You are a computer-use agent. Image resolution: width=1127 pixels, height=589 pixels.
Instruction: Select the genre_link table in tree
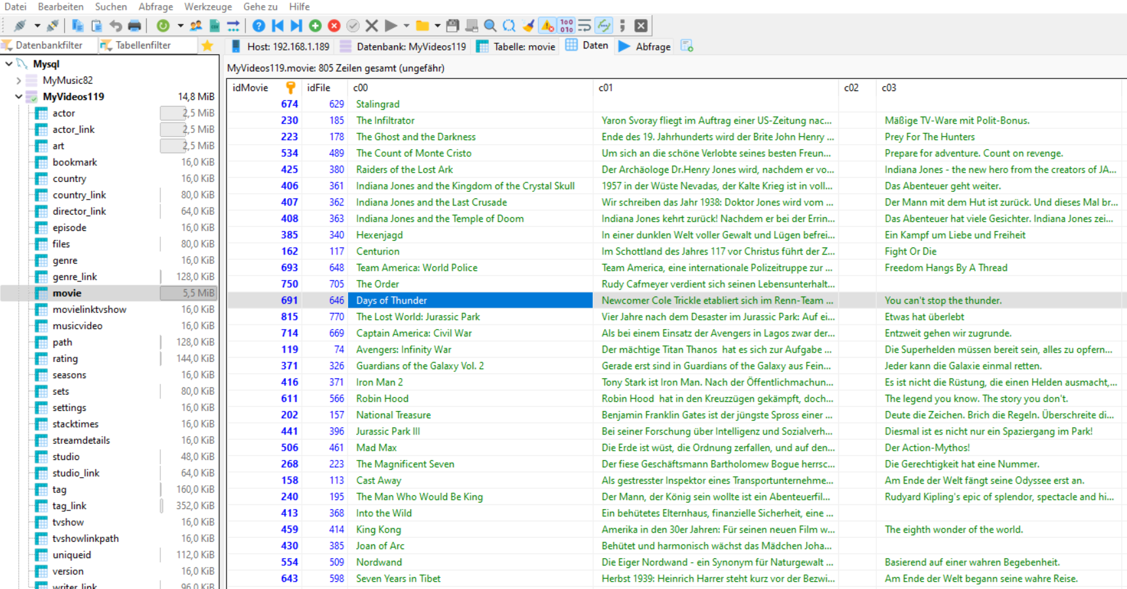click(x=75, y=276)
